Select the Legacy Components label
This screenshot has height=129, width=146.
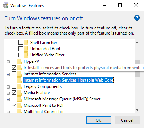pyautogui.click(x=42, y=86)
